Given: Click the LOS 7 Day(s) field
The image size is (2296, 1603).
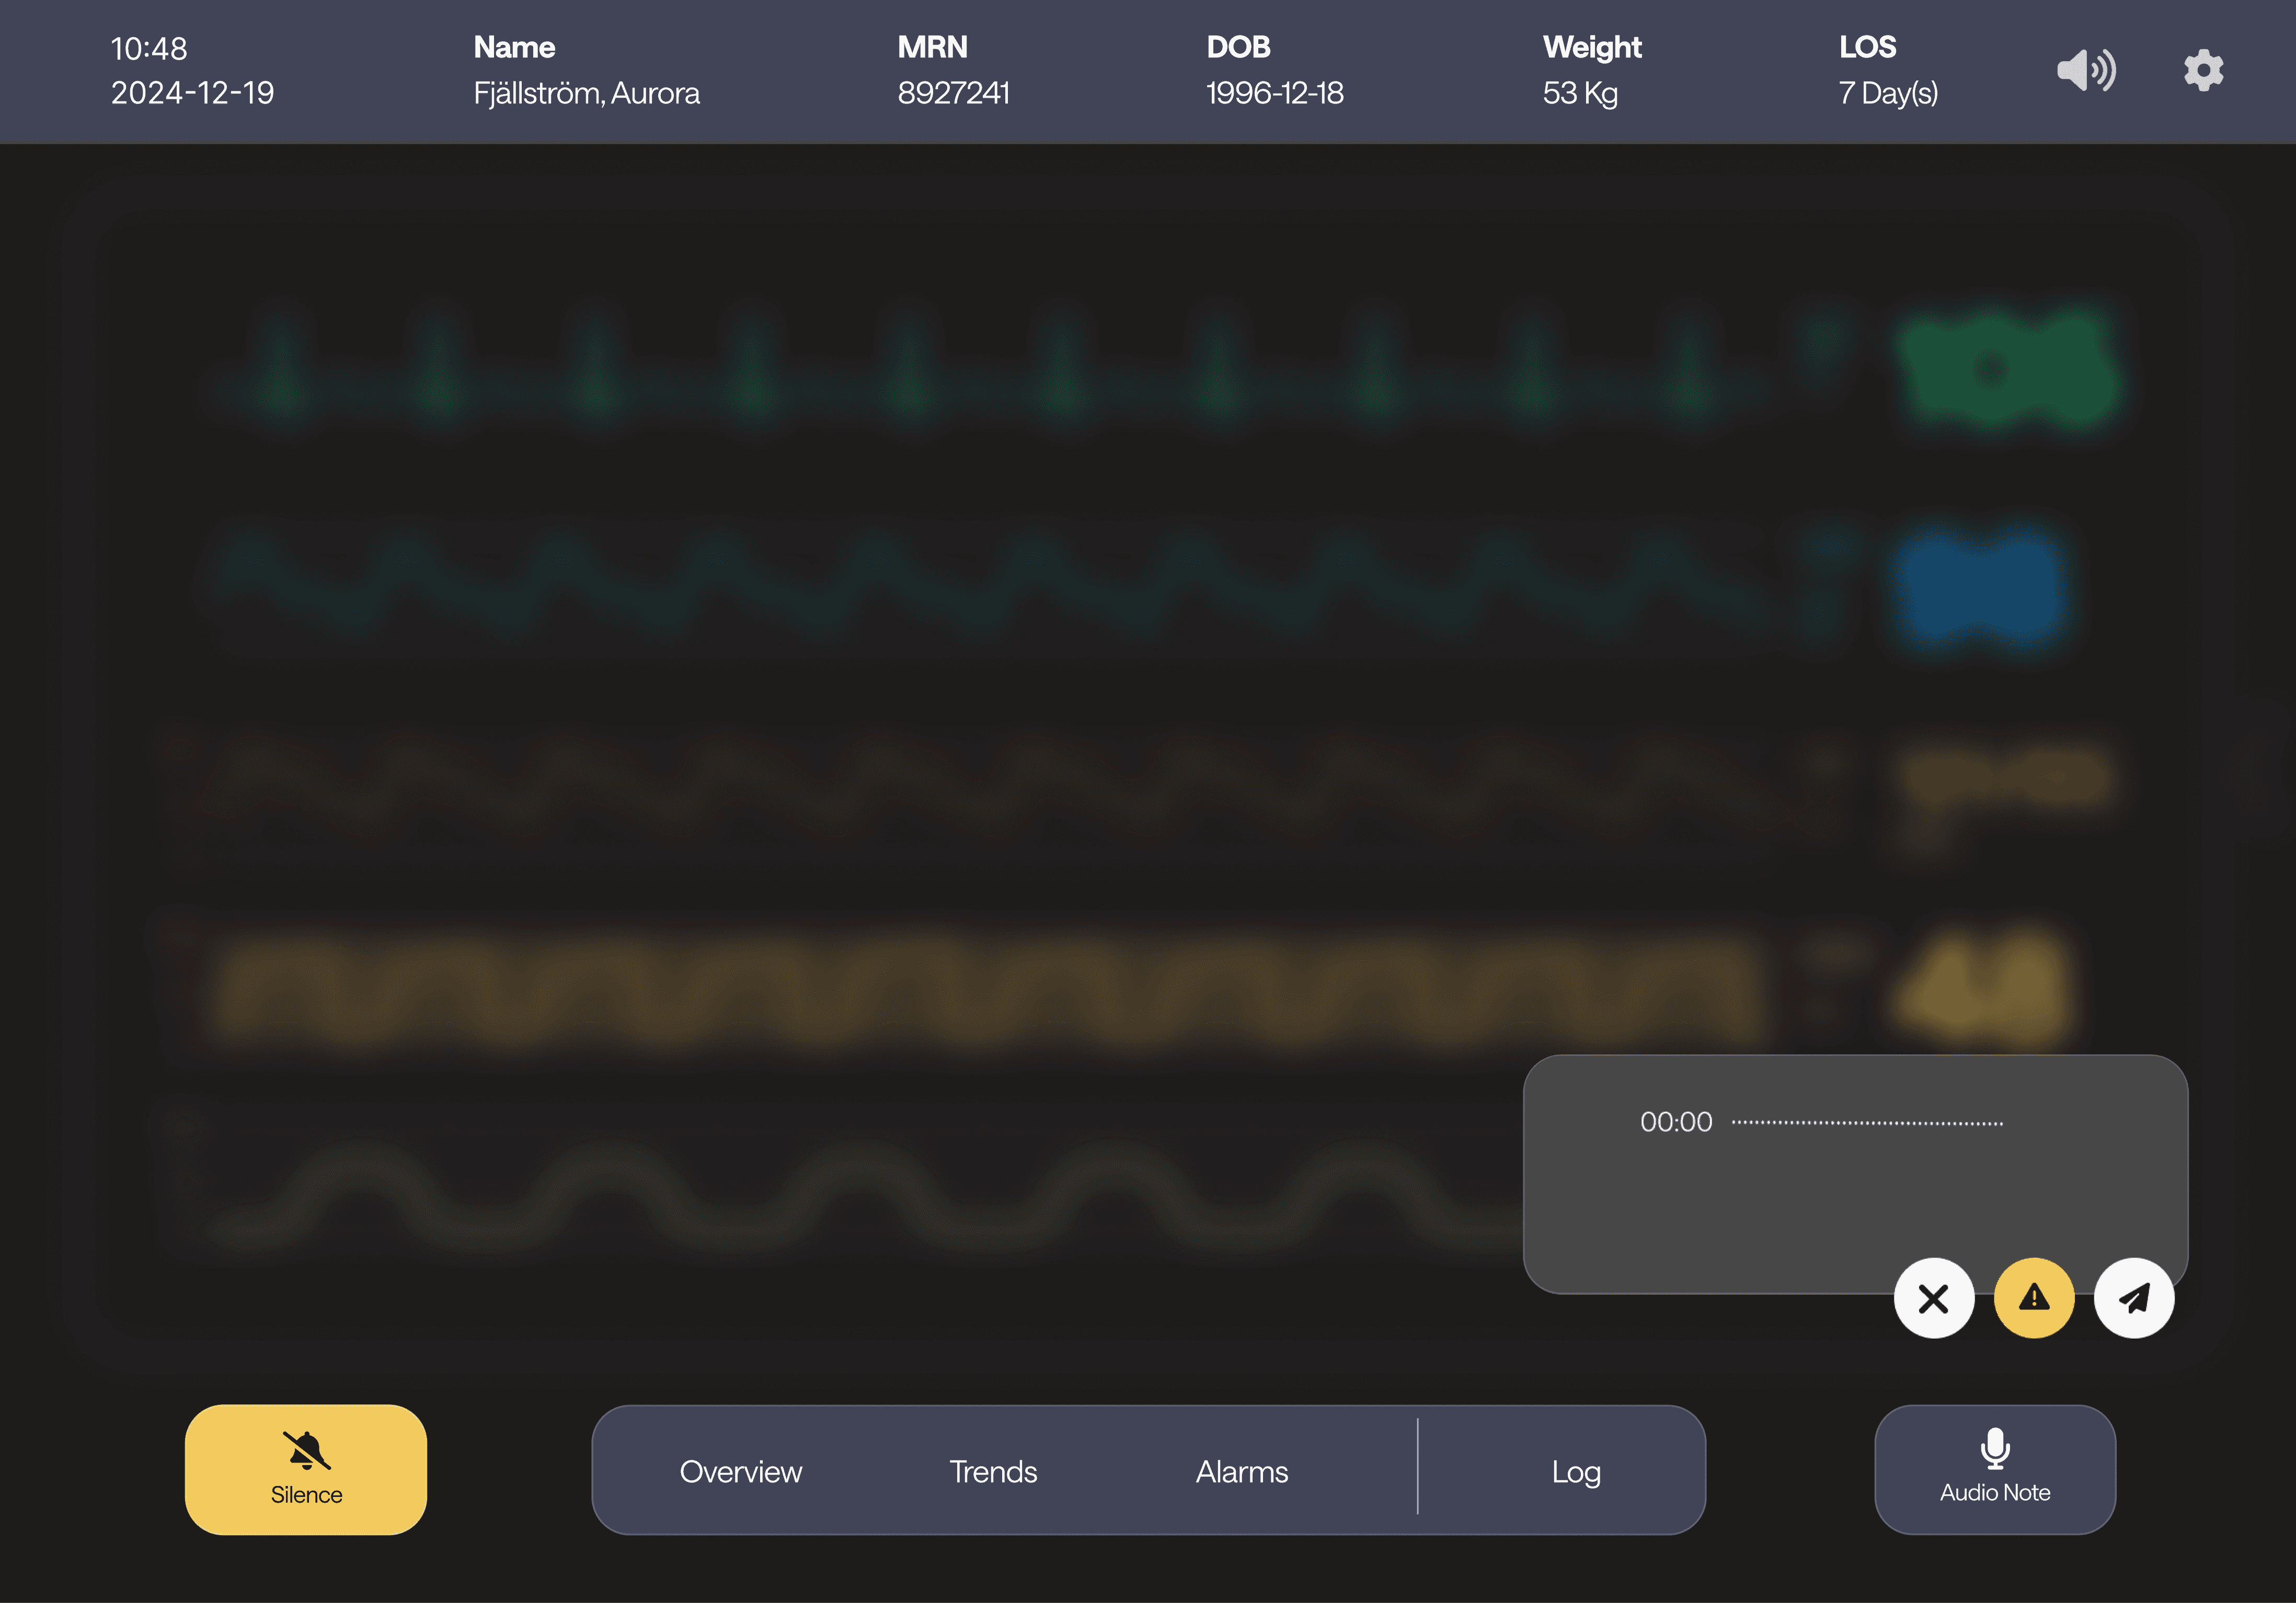Looking at the screenshot, I should (x=1888, y=93).
